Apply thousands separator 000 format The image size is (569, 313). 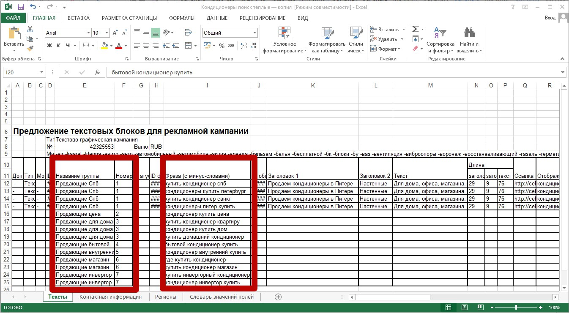231,46
